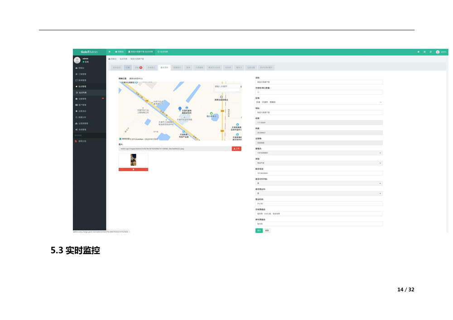The width and height of the screenshot is (453, 320).
Task: Click the red delete button under thumbnail
Action: [133, 169]
